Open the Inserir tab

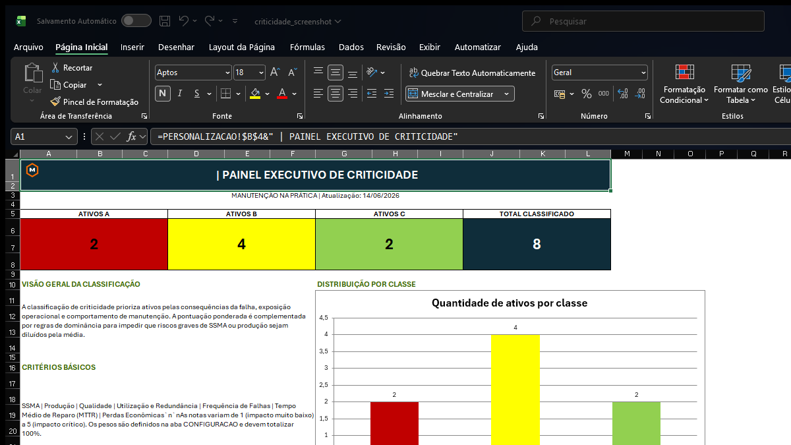(x=132, y=47)
